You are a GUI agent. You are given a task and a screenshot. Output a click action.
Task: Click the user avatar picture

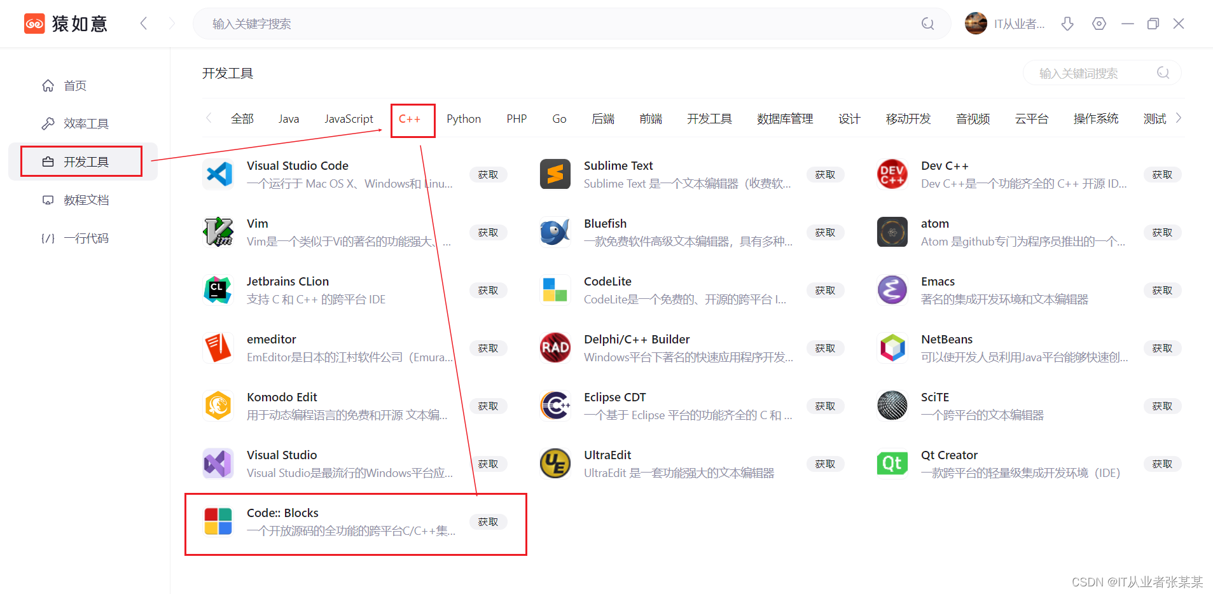click(976, 24)
